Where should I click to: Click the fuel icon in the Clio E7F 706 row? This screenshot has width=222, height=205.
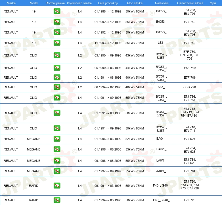pos(57,77)
